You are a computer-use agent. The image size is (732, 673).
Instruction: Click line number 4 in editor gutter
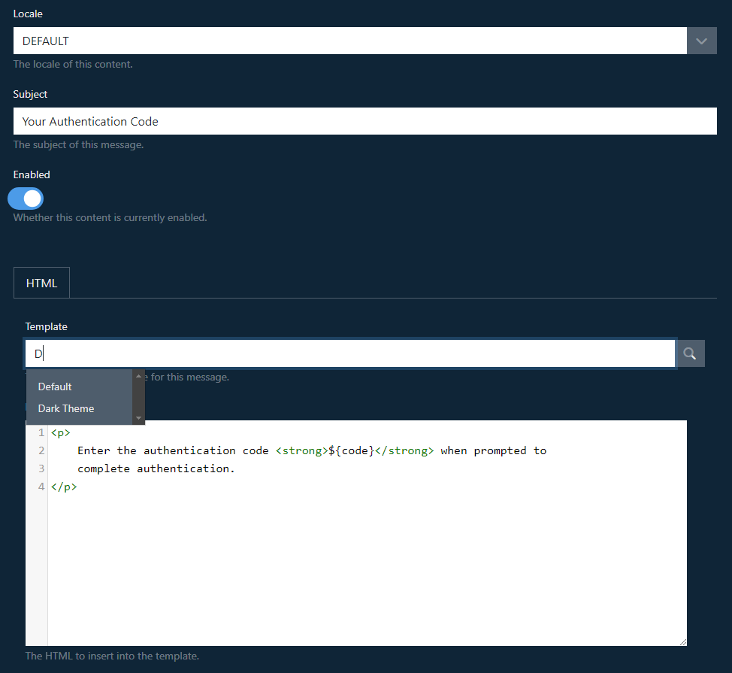tap(41, 487)
